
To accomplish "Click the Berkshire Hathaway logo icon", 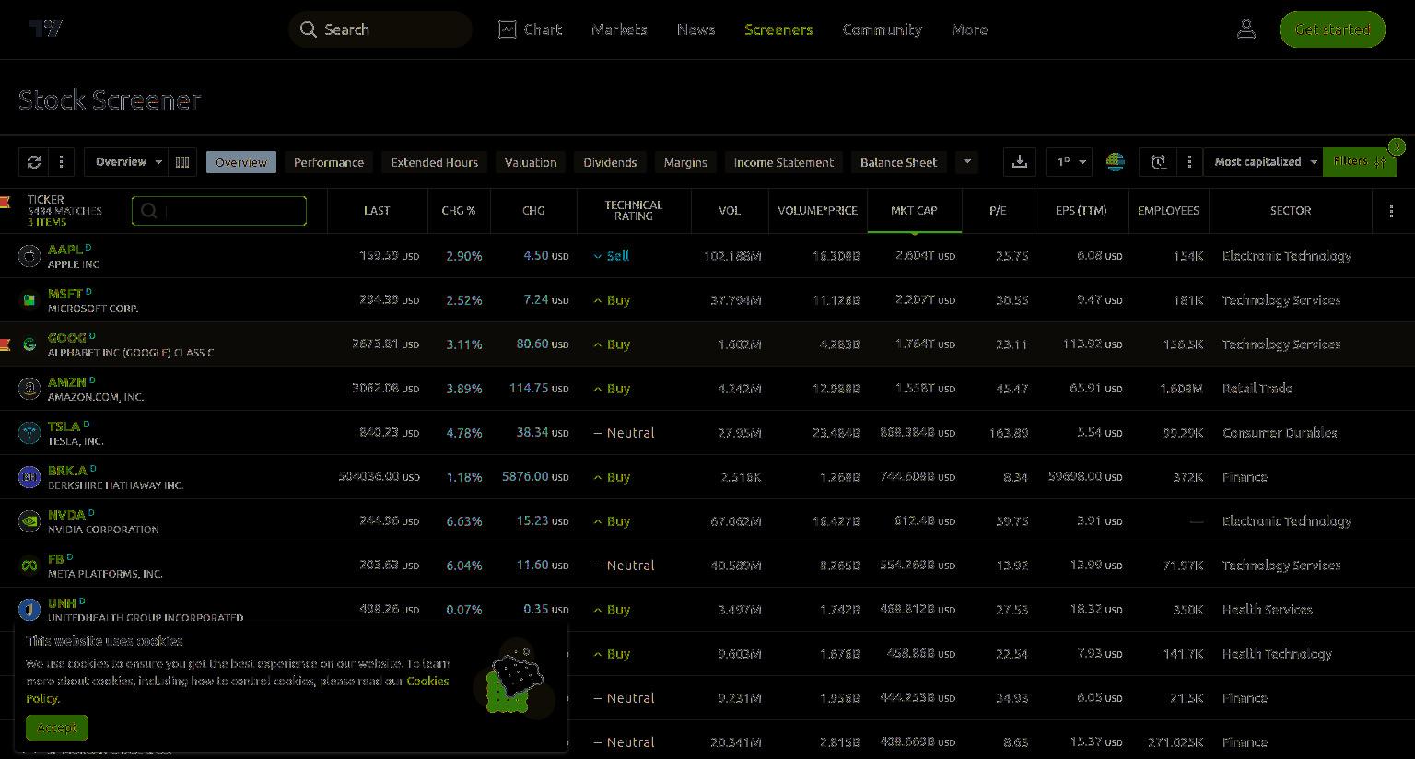I will 29,477.
